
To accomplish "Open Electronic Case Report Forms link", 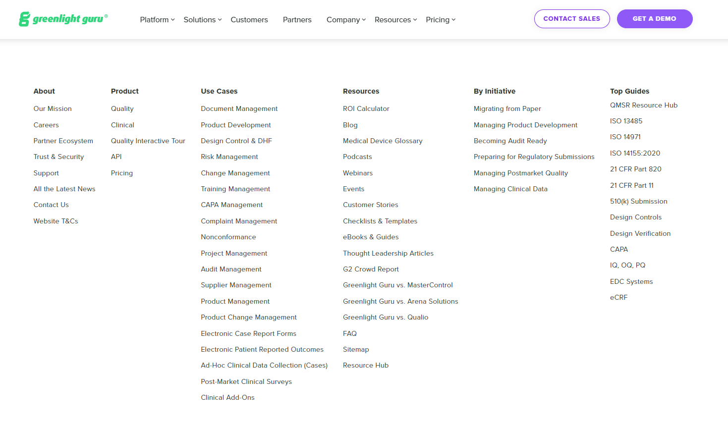I will pyautogui.click(x=248, y=333).
